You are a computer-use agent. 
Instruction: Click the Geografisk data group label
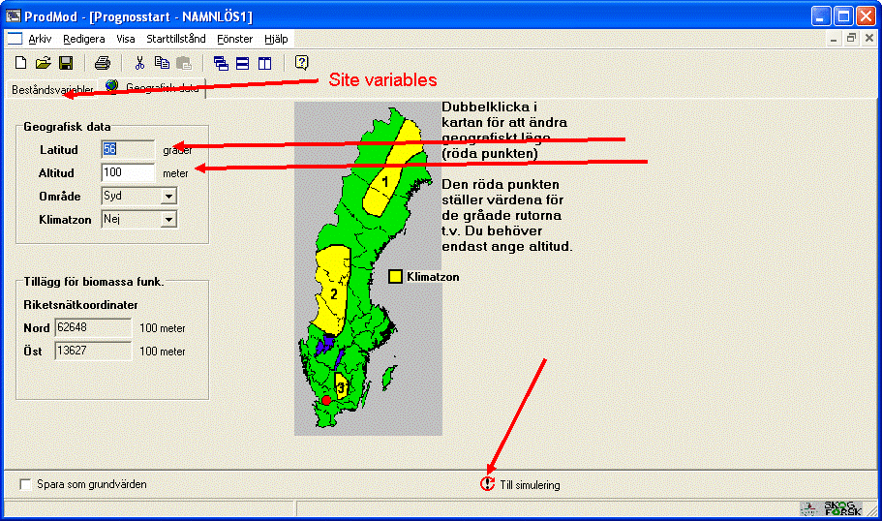point(67,127)
